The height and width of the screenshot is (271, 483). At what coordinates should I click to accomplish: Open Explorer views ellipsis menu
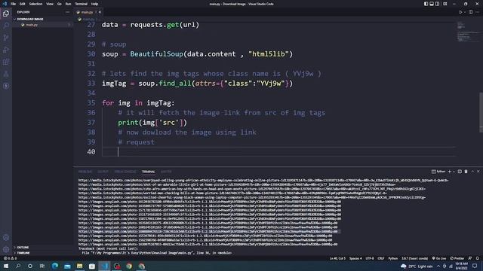point(67,12)
